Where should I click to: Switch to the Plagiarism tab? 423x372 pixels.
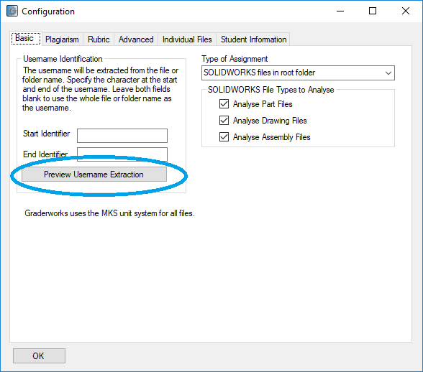pyautogui.click(x=62, y=39)
